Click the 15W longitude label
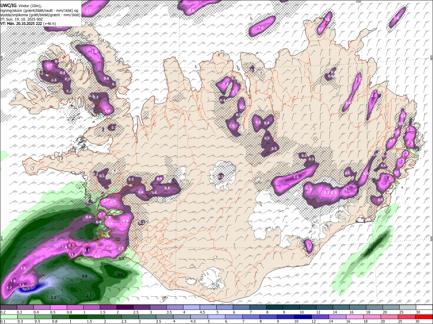This screenshot has width=433, height=324. tap(358, 2)
